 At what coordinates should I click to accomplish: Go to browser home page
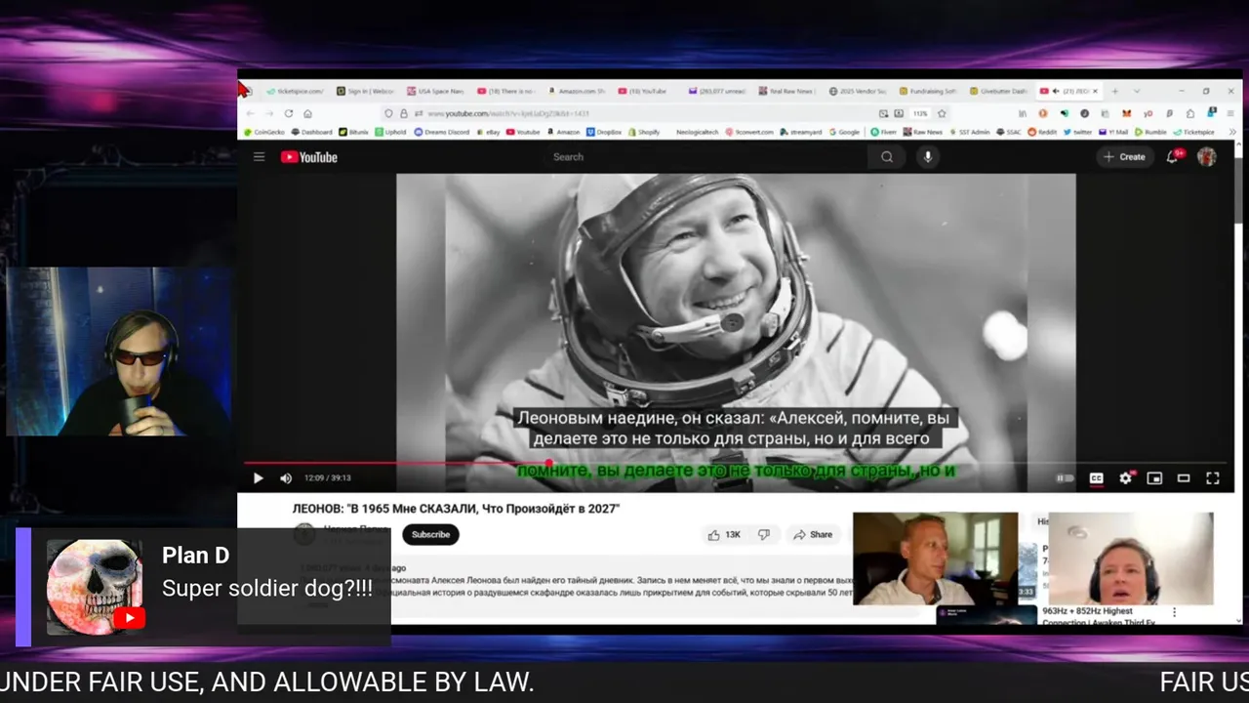click(307, 113)
